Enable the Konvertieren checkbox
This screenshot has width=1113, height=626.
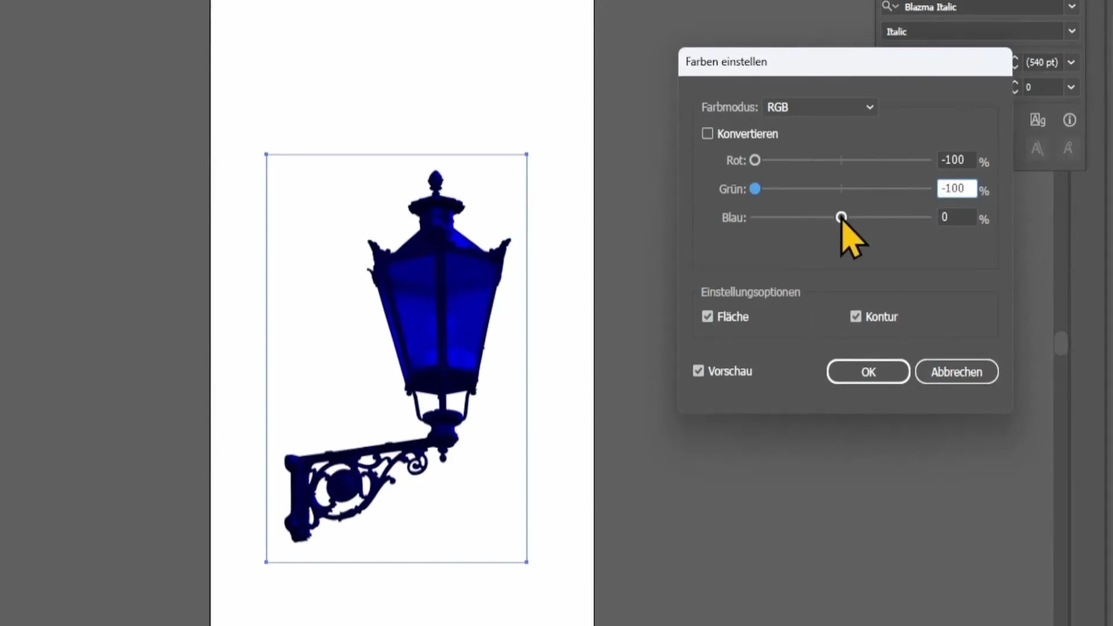click(x=707, y=133)
